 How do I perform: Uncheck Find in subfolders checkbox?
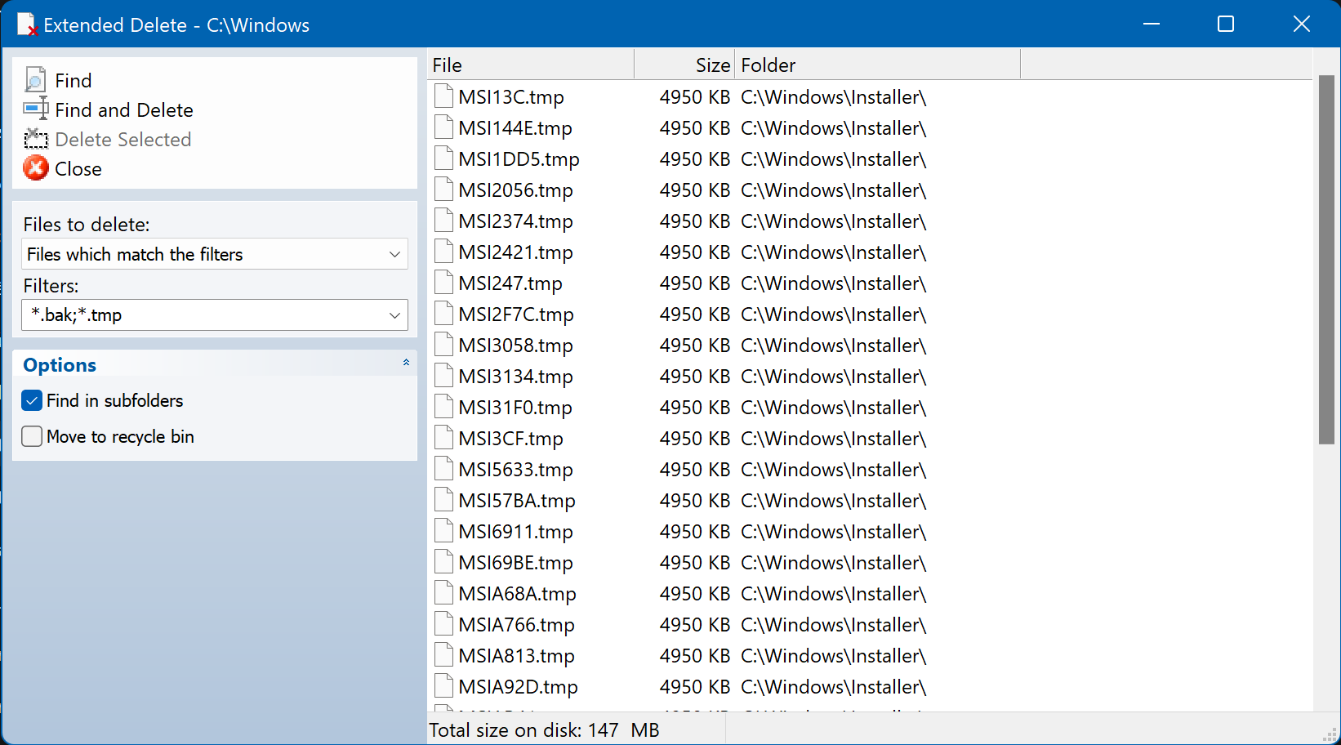pos(32,400)
